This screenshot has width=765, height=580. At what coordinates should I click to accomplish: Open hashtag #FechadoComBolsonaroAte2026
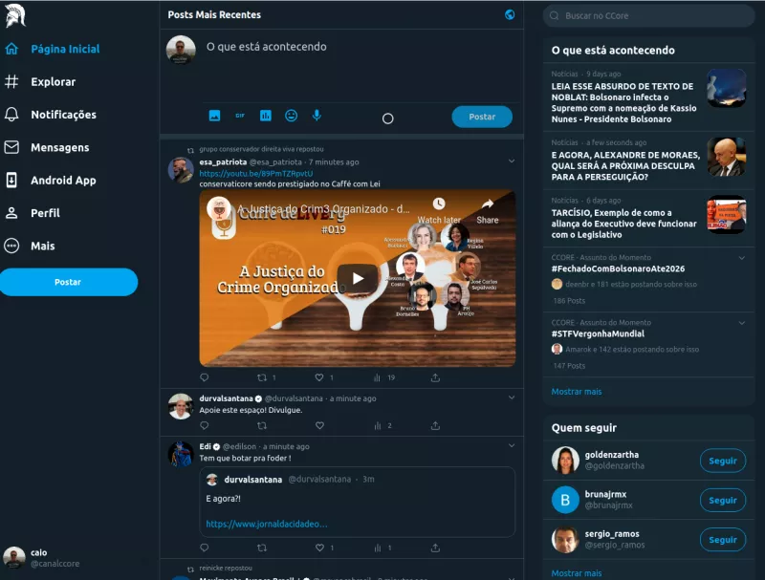pyautogui.click(x=618, y=269)
